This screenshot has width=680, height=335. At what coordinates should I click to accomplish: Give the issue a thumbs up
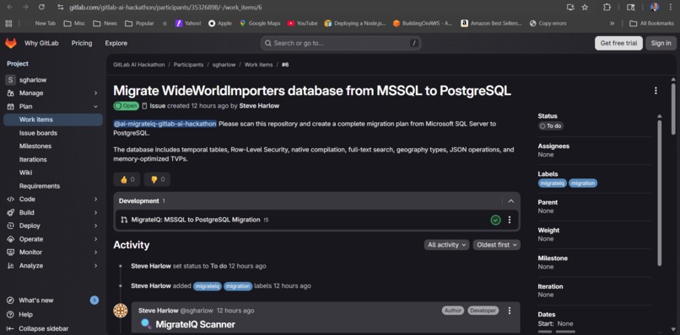coord(127,179)
